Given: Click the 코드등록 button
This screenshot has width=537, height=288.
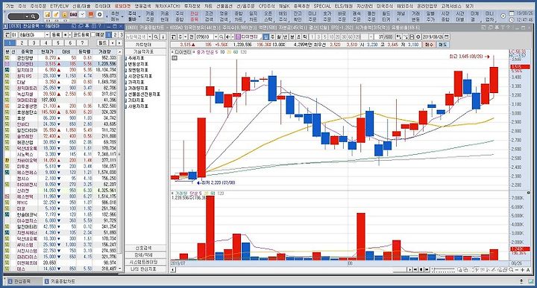Looking at the screenshot, I should pyautogui.click(x=81, y=35).
